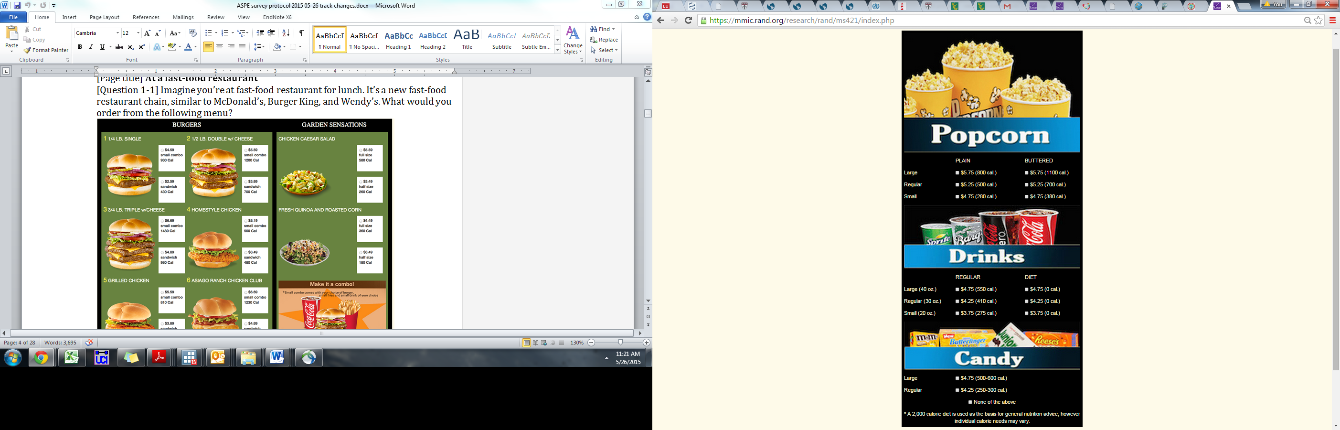Click the Paste icon in Word ribbon
1340x430 pixels.
click(11, 34)
